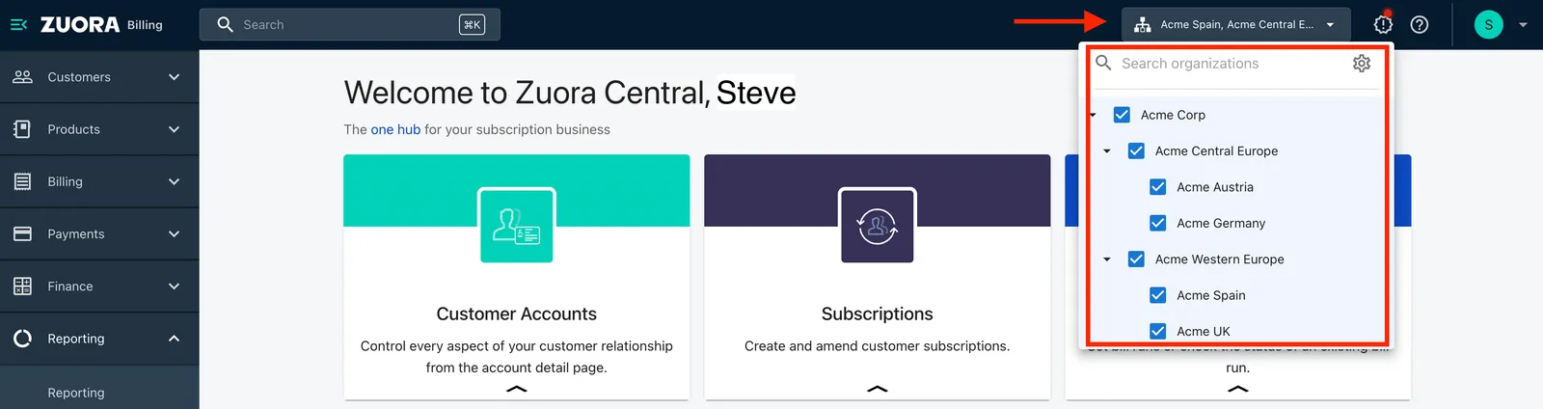Click the magnifier icon in organization search
This screenshot has height=409, width=1543.
pos(1103,63)
